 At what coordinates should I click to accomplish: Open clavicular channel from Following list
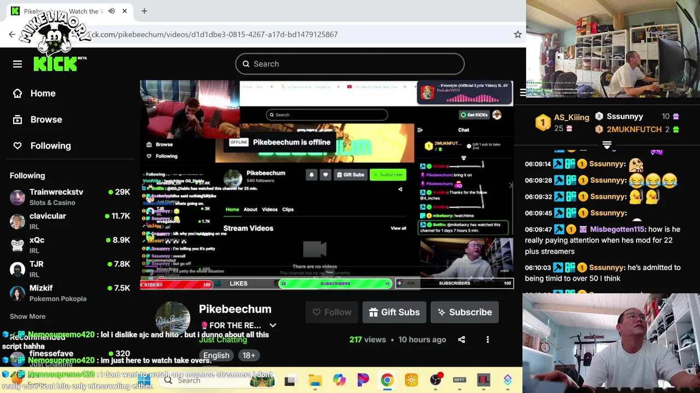tap(69, 221)
